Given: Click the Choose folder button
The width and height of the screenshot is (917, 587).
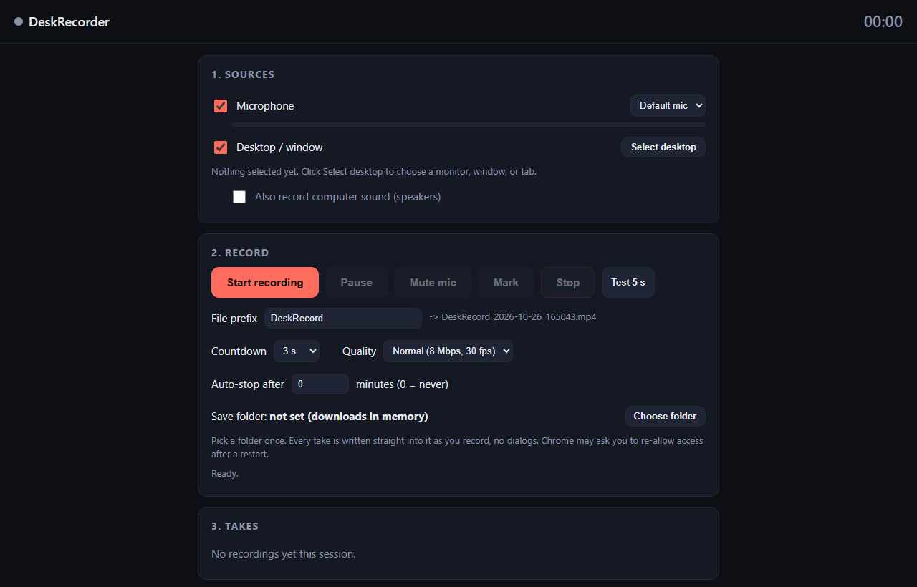Looking at the screenshot, I should [x=665, y=416].
